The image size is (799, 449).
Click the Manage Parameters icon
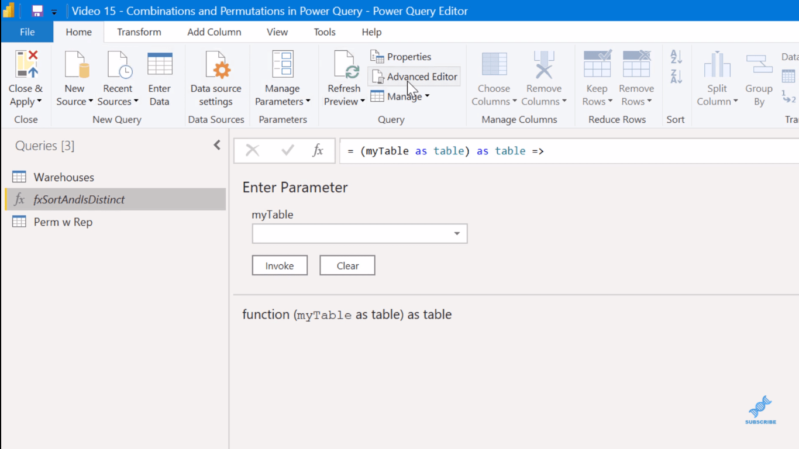(x=283, y=64)
